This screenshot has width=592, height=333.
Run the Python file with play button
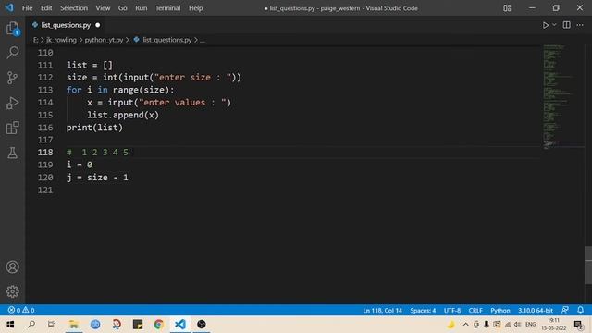(546, 25)
